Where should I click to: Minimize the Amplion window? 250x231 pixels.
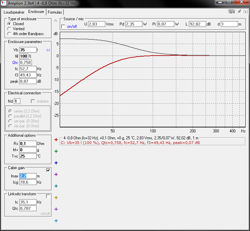click(x=220, y=2)
